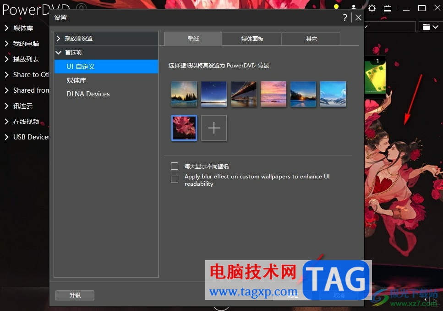Select the snowy mountains wallpaper

pyautogui.click(x=333, y=94)
